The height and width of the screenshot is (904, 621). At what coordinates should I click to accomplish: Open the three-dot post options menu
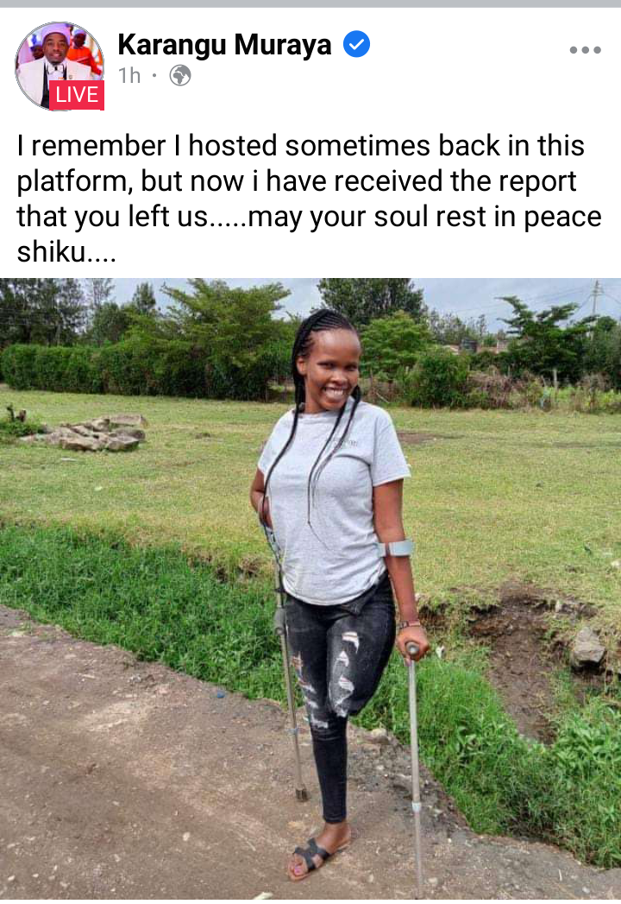click(x=586, y=50)
